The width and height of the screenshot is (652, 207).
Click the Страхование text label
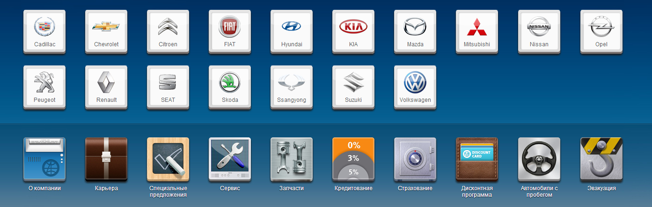click(x=415, y=188)
